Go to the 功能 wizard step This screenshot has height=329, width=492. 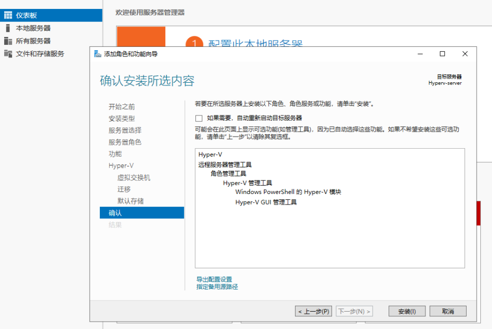[115, 154]
